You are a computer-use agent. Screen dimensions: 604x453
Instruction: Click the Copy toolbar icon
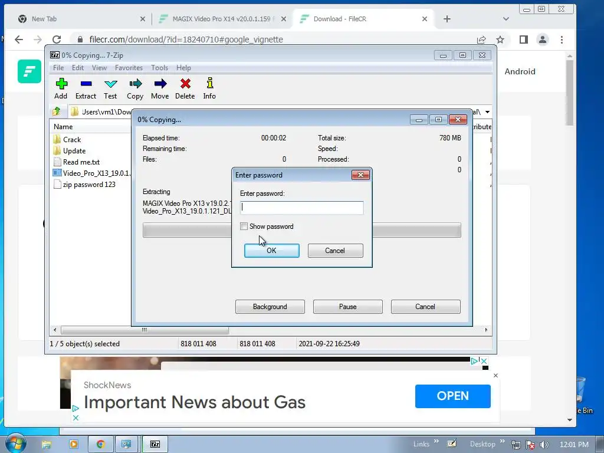pyautogui.click(x=135, y=88)
